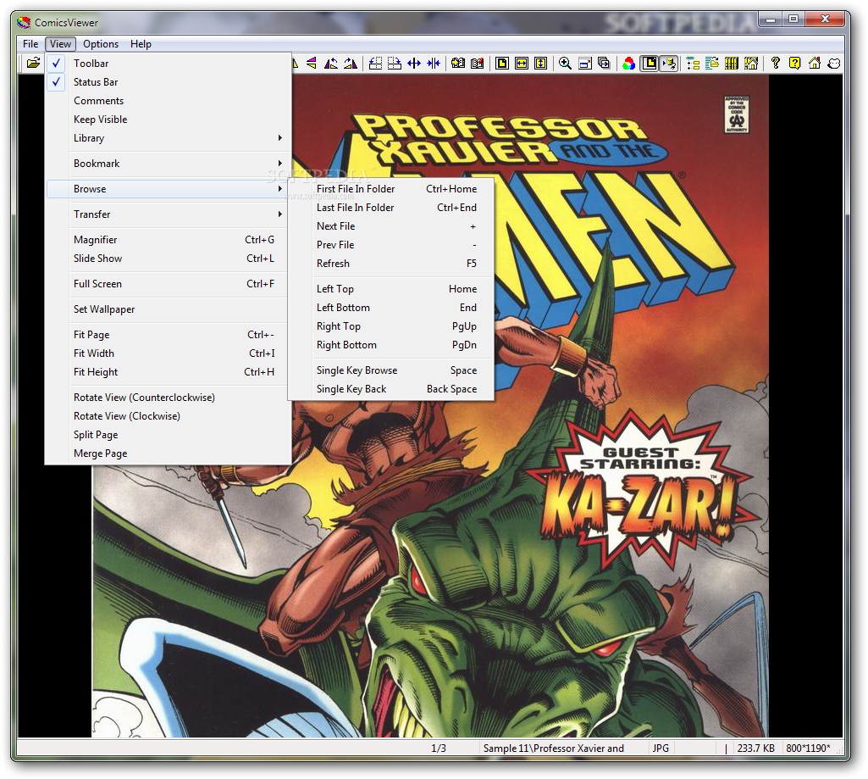Image resolution: width=868 pixels, height=779 pixels.
Task: Expand the Transfer submenu arrow
Action: pyautogui.click(x=280, y=214)
